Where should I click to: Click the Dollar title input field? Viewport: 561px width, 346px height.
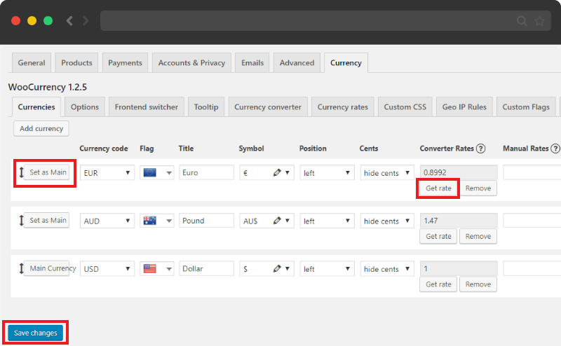[206, 268]
